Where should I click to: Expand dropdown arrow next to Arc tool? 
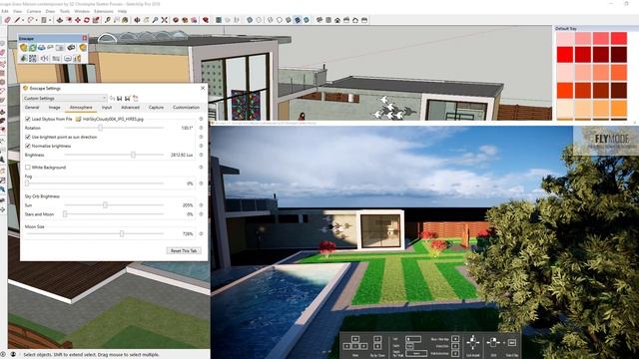(x=36, y=20)
